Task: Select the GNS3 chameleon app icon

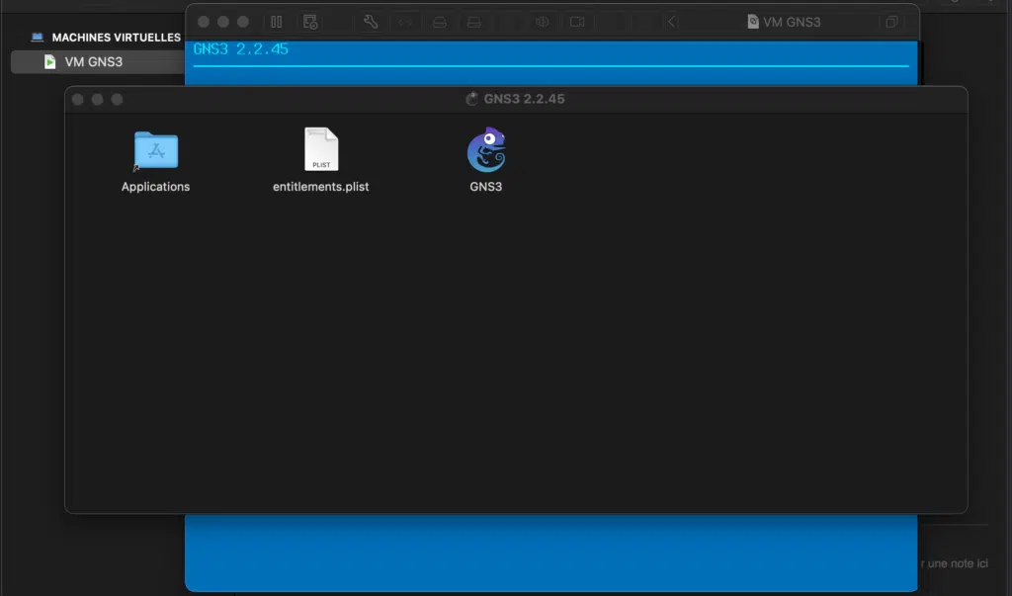Action: pos(486,150)
